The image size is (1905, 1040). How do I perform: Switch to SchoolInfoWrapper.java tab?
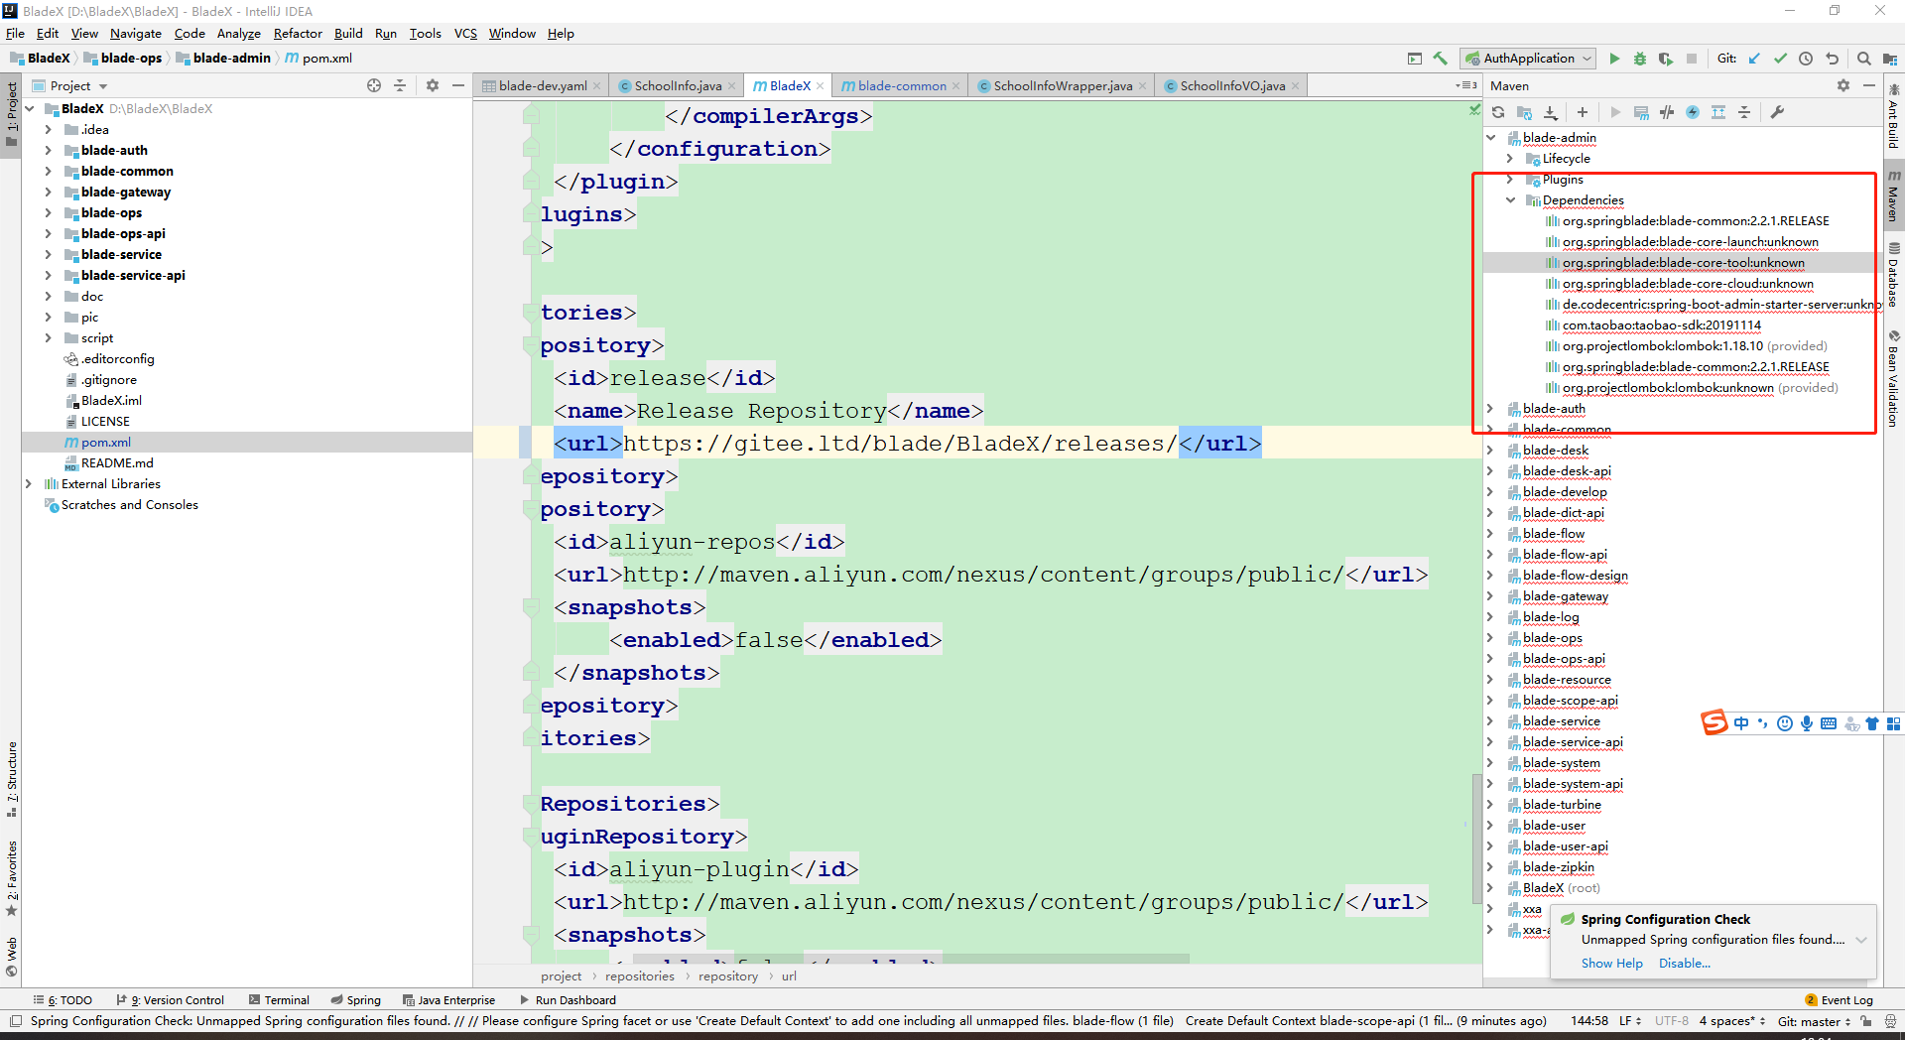1062,86
